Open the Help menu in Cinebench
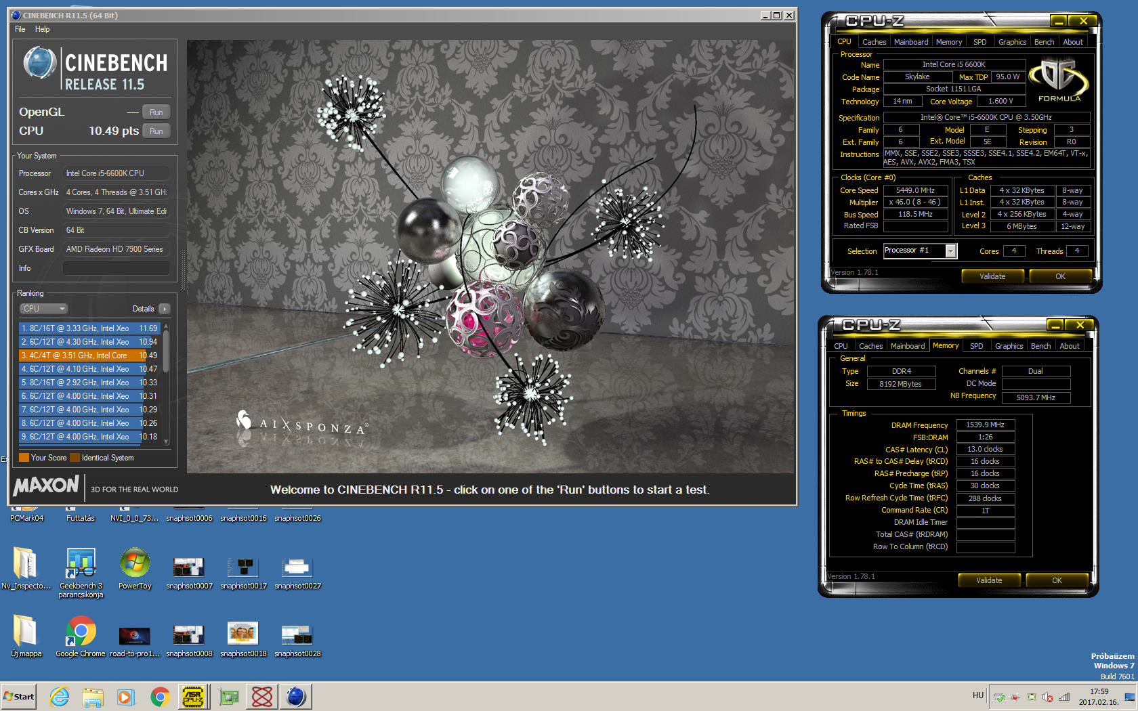This screenshot has width=1138, height=711. click(x=42, y=29)
